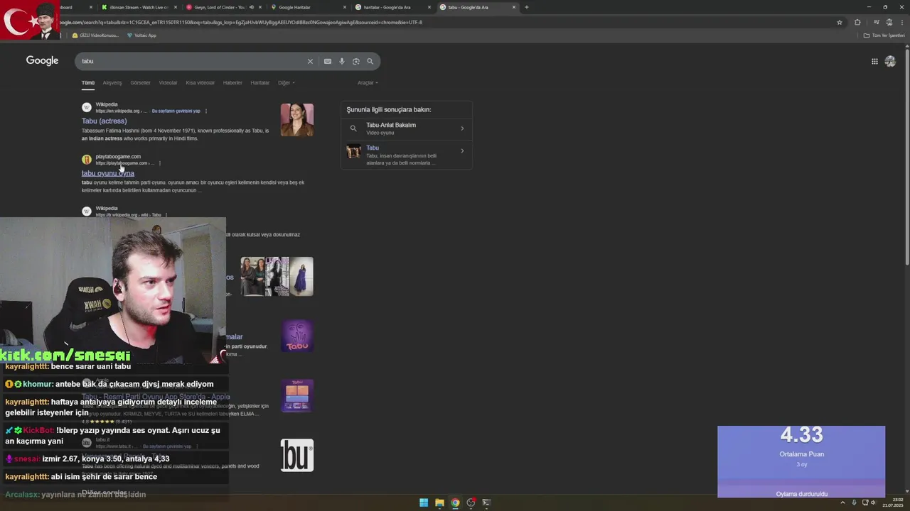The image size is (910, 511).
Task: Select the Alışveriş search filter
Action: coord(112,82)
